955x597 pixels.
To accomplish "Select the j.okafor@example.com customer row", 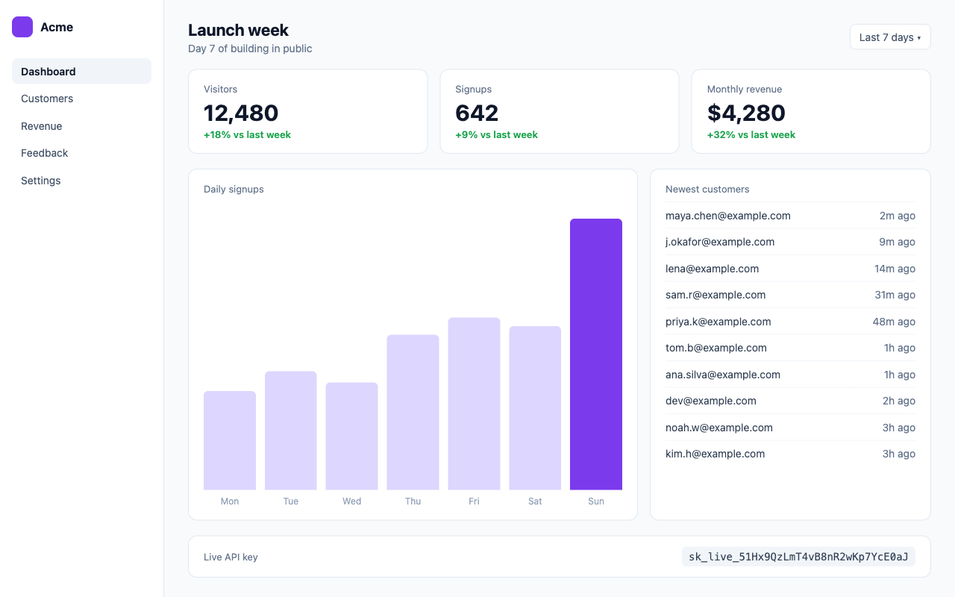I will click(x=790, y=242).
